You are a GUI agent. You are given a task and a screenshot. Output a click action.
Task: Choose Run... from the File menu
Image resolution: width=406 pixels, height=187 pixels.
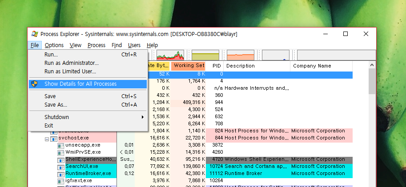pos(88,55)
